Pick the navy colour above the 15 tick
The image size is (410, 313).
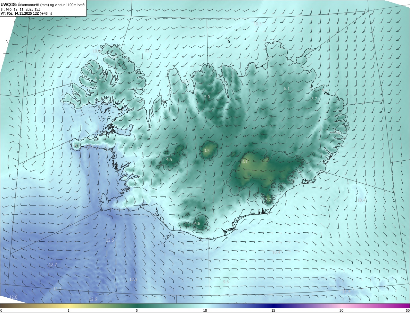pos(273,306)
